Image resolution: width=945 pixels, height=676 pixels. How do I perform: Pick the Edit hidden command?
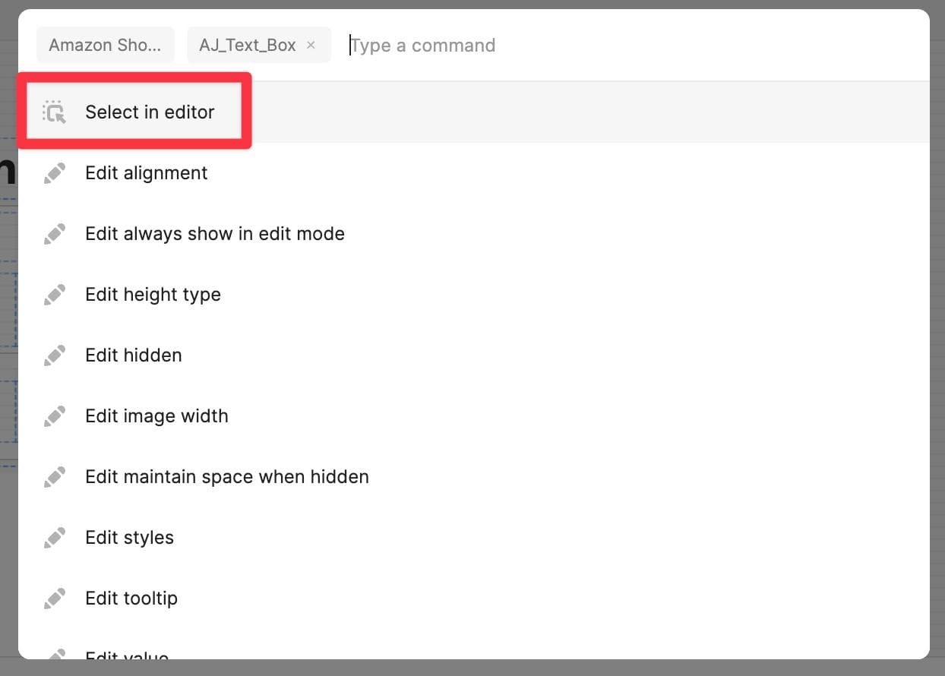(x=134, y=355)
